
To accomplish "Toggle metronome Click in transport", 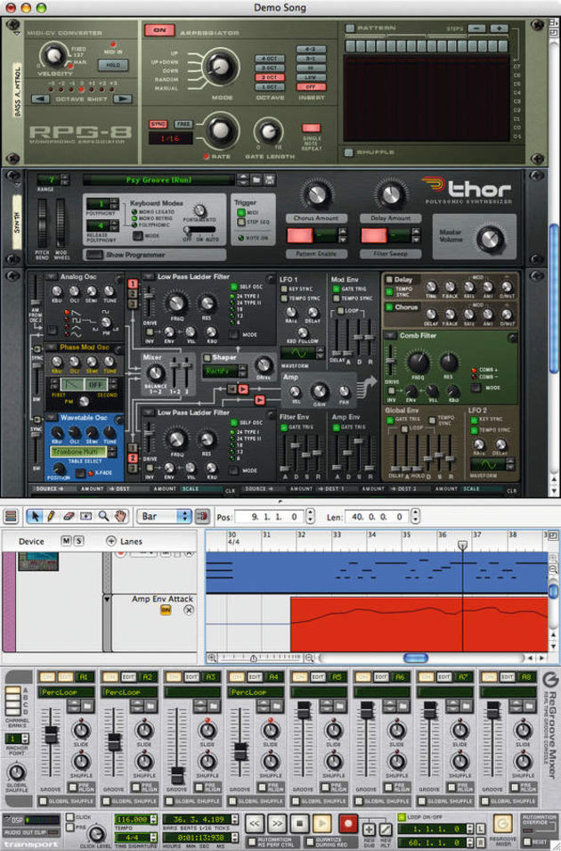I will coord(71,816).
